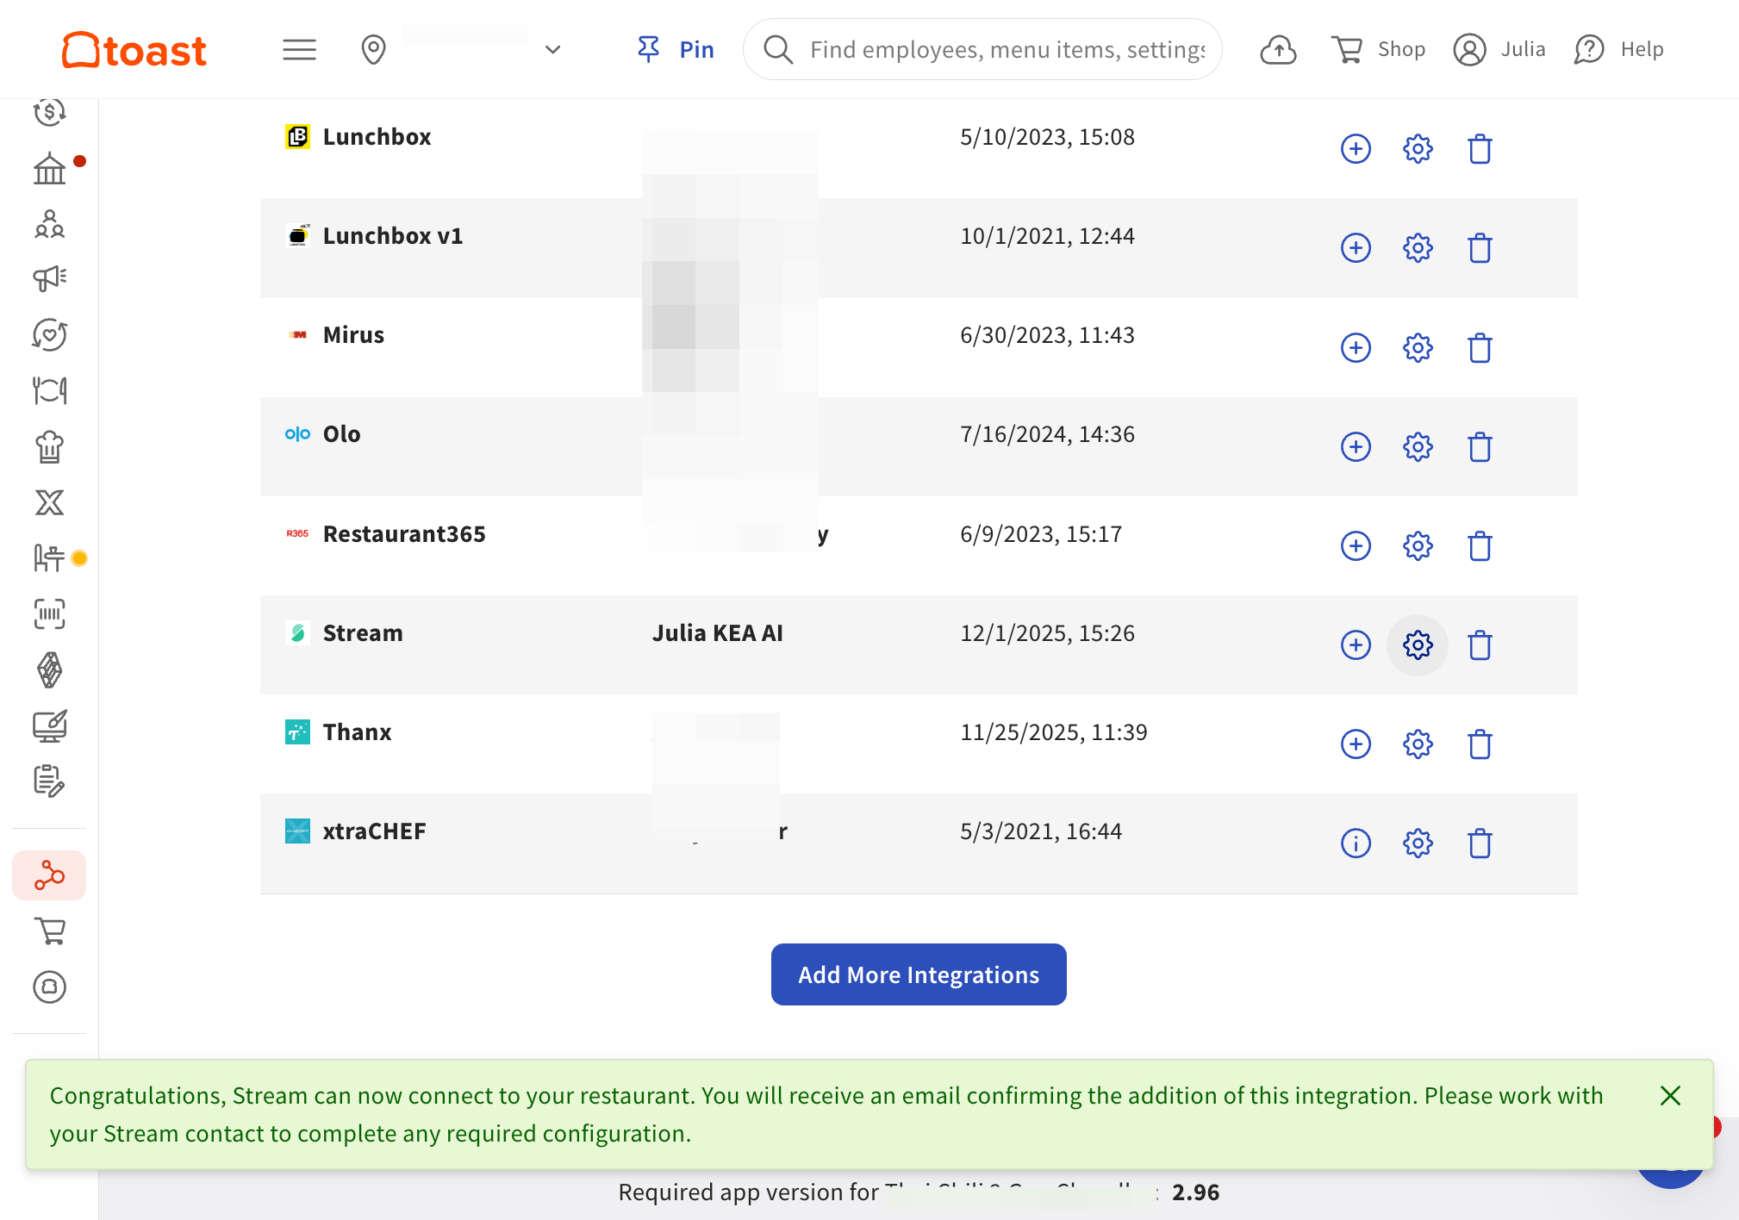Select the Restaurant365 integration name
1739x1220 pixels.
tap(404, 534)
